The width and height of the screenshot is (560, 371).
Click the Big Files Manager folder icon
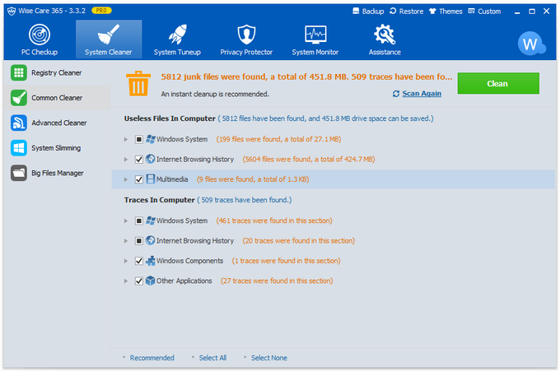click(19, 173)
